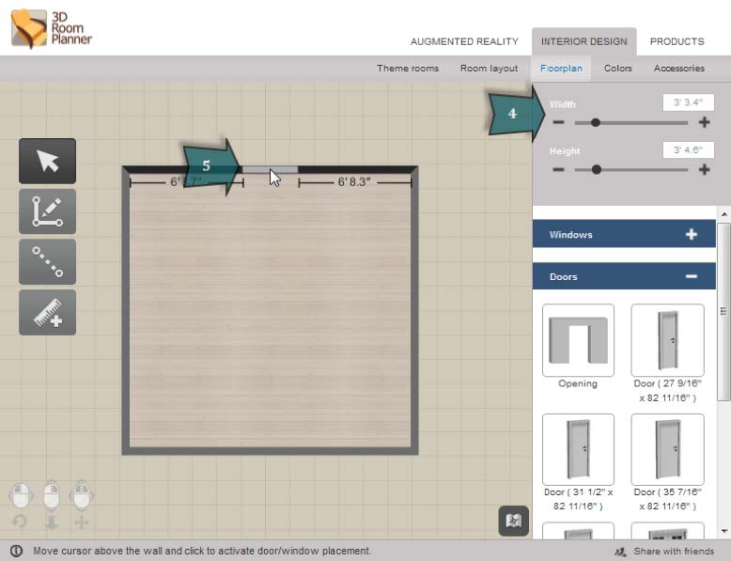Select the arrow pointer tool
731x561 pixels.
tap(47, 161)
